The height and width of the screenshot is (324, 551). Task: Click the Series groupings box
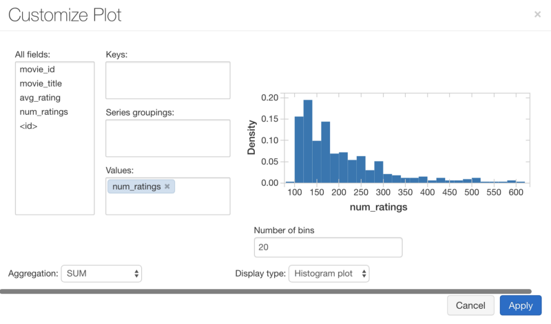[167, 138]
